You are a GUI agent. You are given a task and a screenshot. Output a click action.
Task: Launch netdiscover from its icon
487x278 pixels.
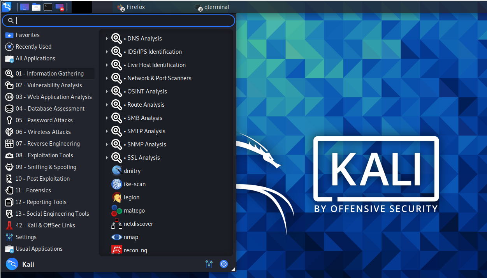coord(117,224)
